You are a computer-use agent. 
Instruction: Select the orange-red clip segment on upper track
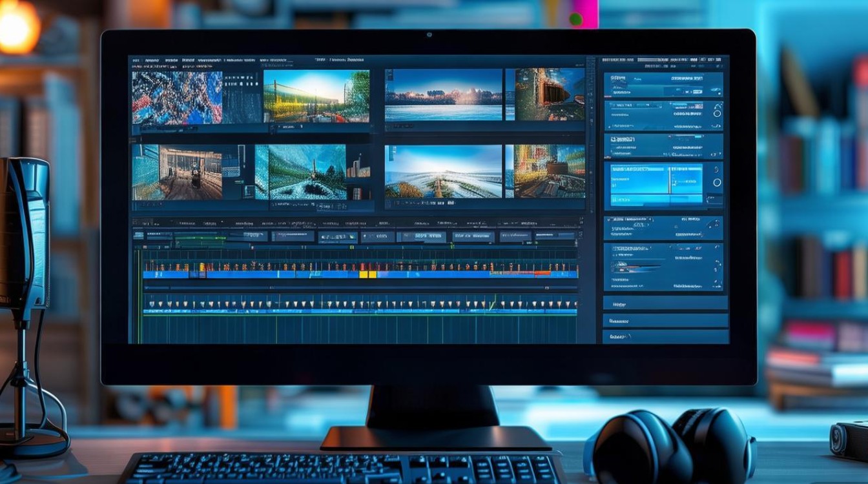click(542, 274)
